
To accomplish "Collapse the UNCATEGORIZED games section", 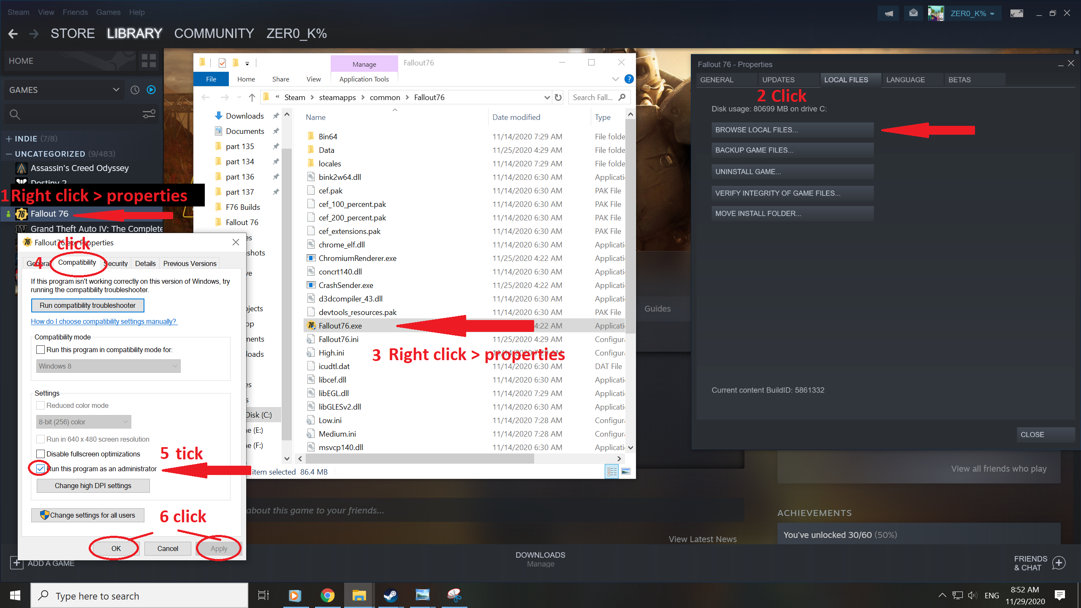I will point(8,154).
